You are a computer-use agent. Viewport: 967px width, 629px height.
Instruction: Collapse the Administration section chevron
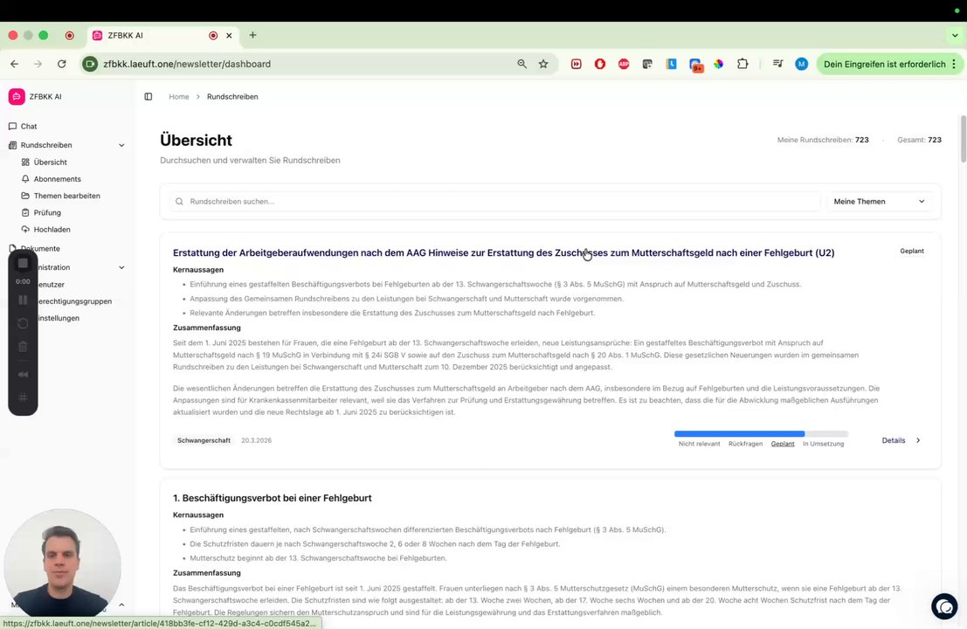coord(121,267)
